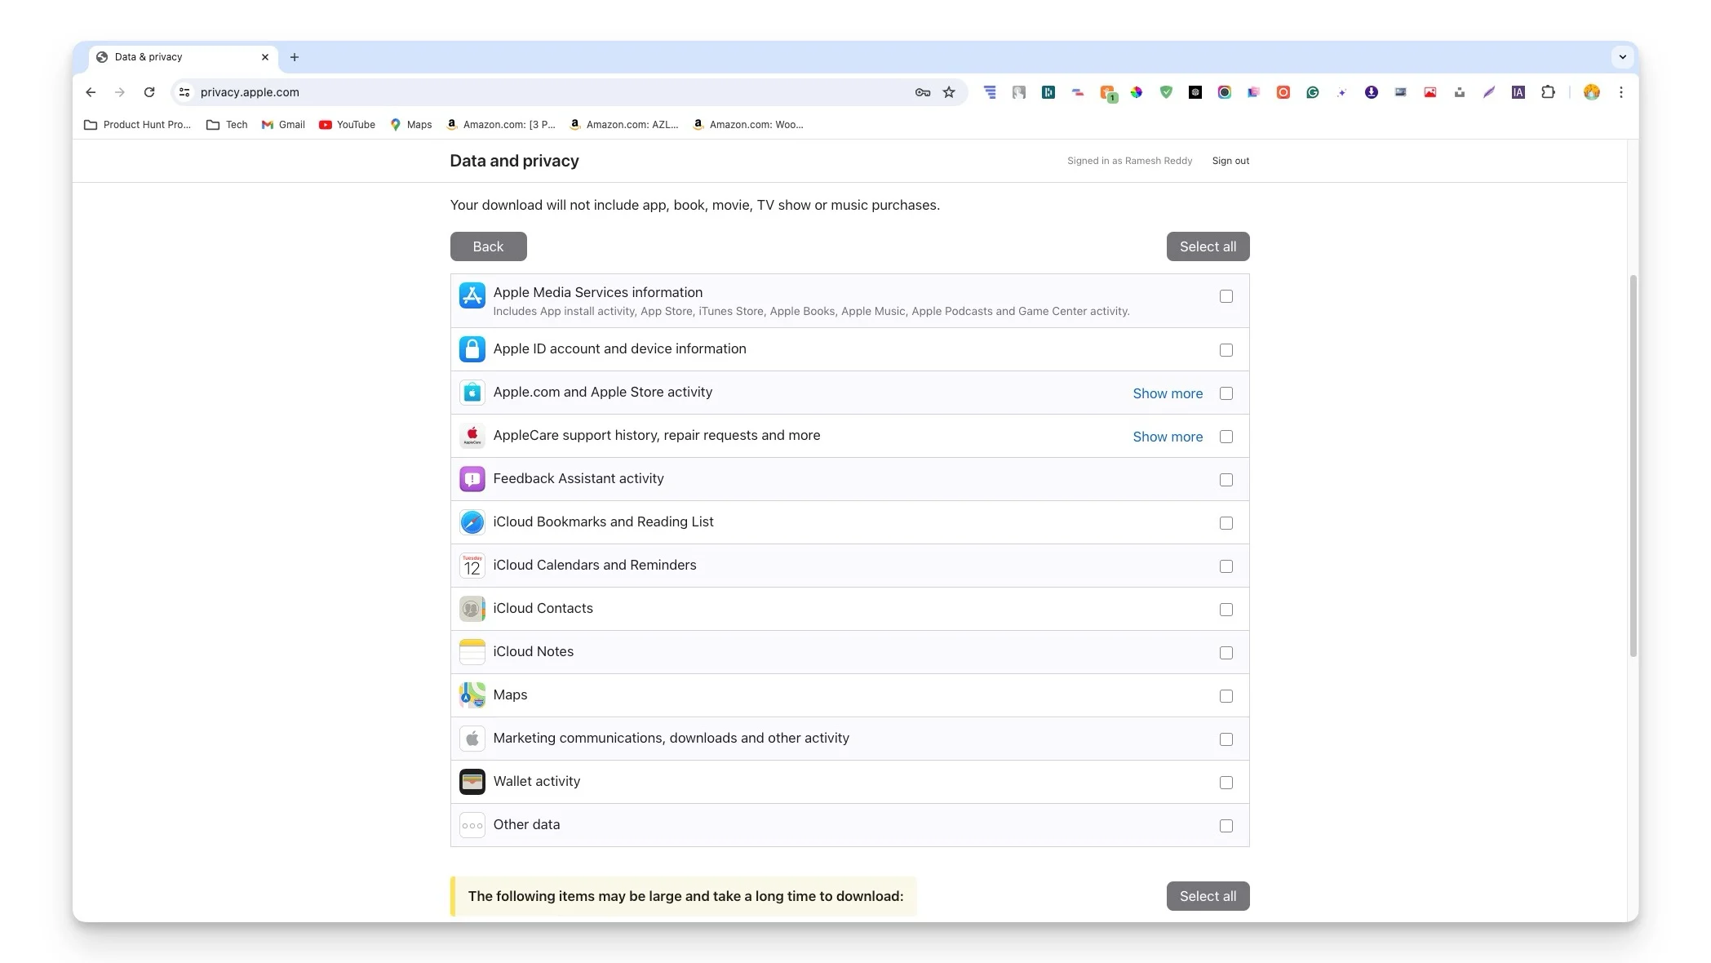Check the Maps data checkbox
The width and height of the screenshot is (1711, 963).
[1226, 696]
